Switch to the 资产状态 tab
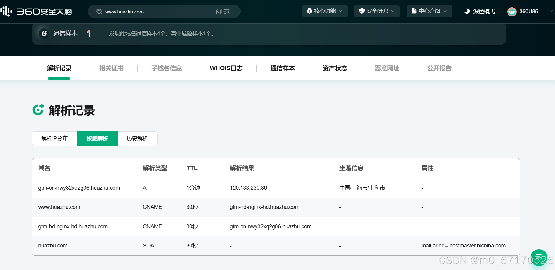Image resolution: width=555 pixels, height=270 pixels. click(335, 68)
